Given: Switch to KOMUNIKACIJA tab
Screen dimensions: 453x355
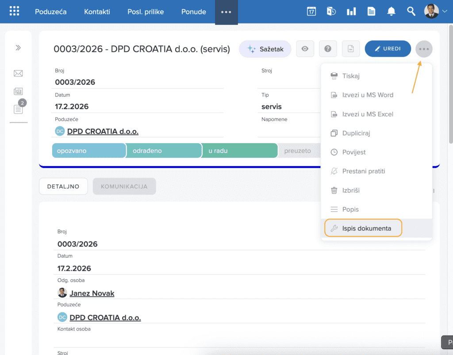Looking at the screenshot, I should coord(124,187).
